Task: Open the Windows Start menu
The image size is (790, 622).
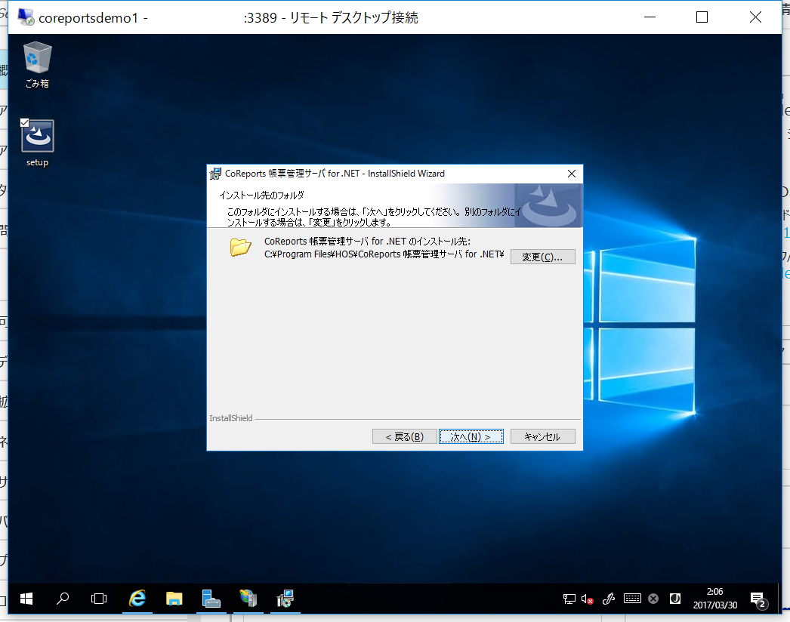Action: click(x=26, y=599)
